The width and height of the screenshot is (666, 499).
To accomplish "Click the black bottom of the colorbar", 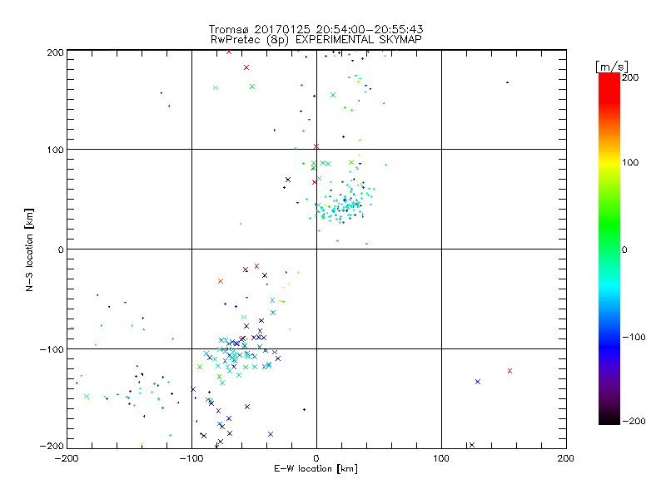I will (609, 418).
